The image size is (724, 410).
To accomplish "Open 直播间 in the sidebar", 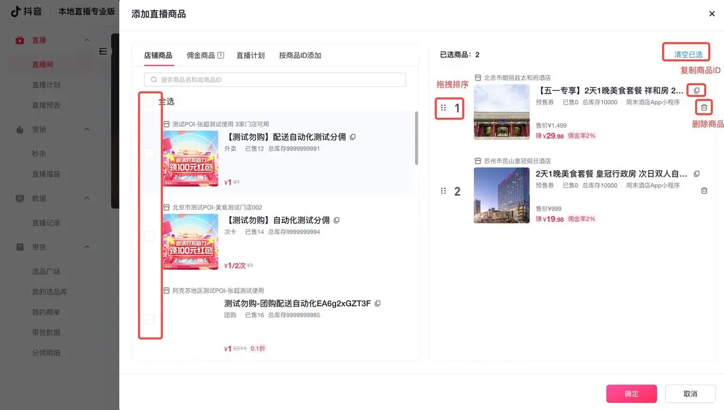I will [x=43, y=65].
